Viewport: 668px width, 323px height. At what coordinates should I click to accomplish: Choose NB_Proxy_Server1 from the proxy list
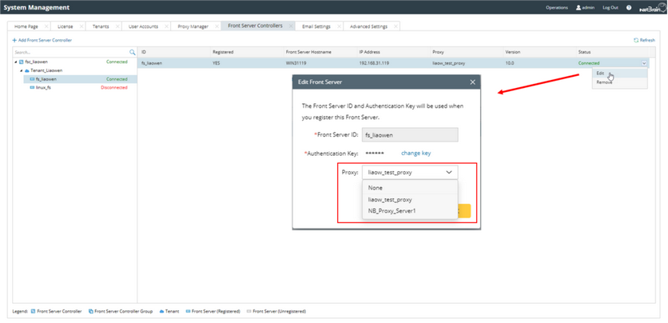coord(392,211)
